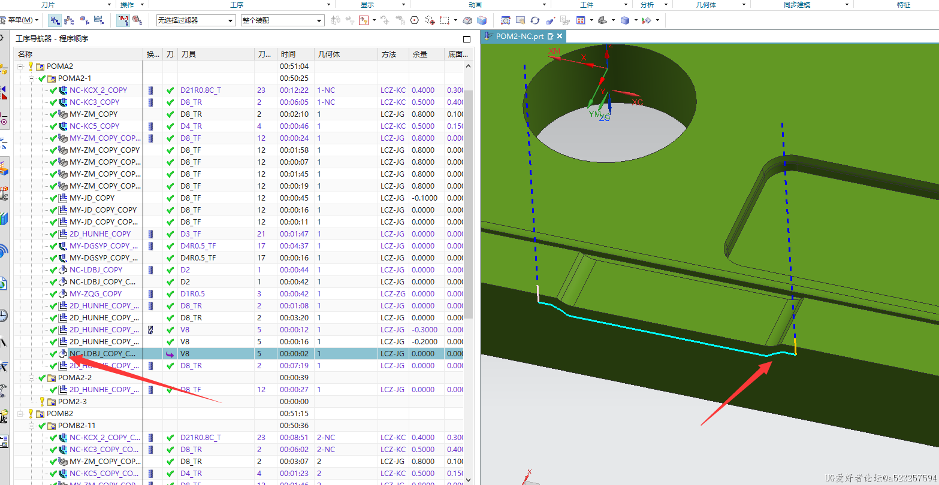Sort by the 几何体 column header

pyautogui.click(x=346, y=54)
